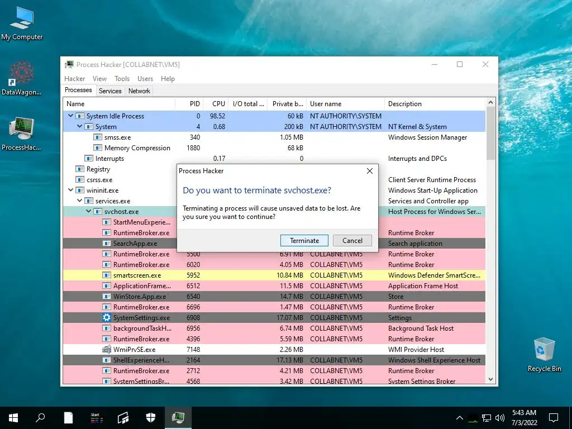Screen dimensions: 572x429
Task: Click the scroll down arrow of process list
Action: tap(490, 379)
